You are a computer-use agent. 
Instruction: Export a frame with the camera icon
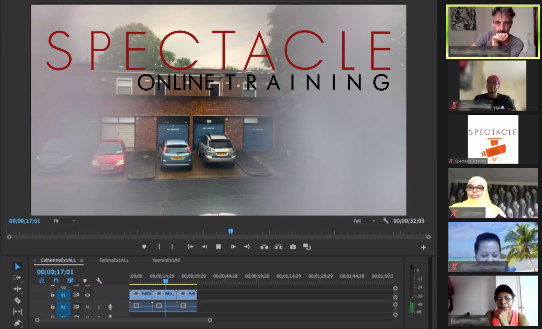click(x=293, y=247)
